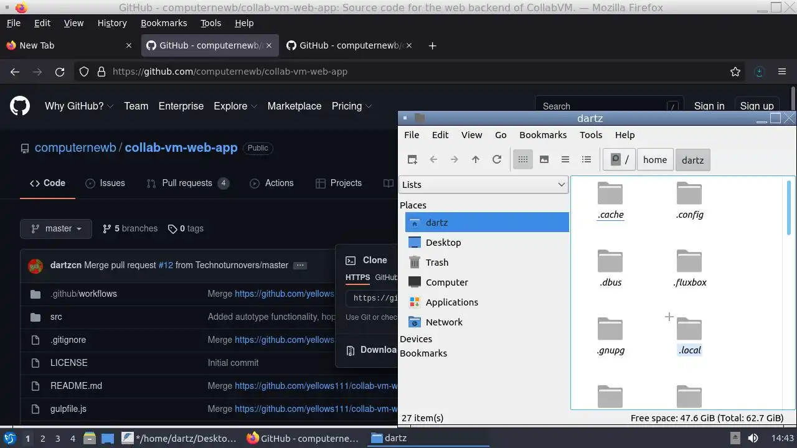Click the GitHub search field
Image resolution: width=797 pixels, height=448 pixels.
[x=609, y=106]
